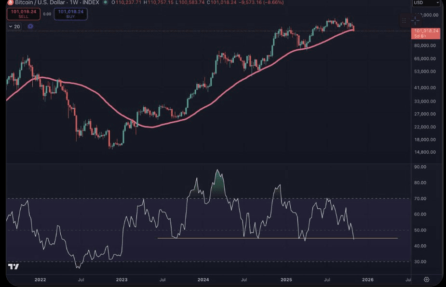Click the 0.00 spread value between Sell and Buy

click(x=47, y=14)
